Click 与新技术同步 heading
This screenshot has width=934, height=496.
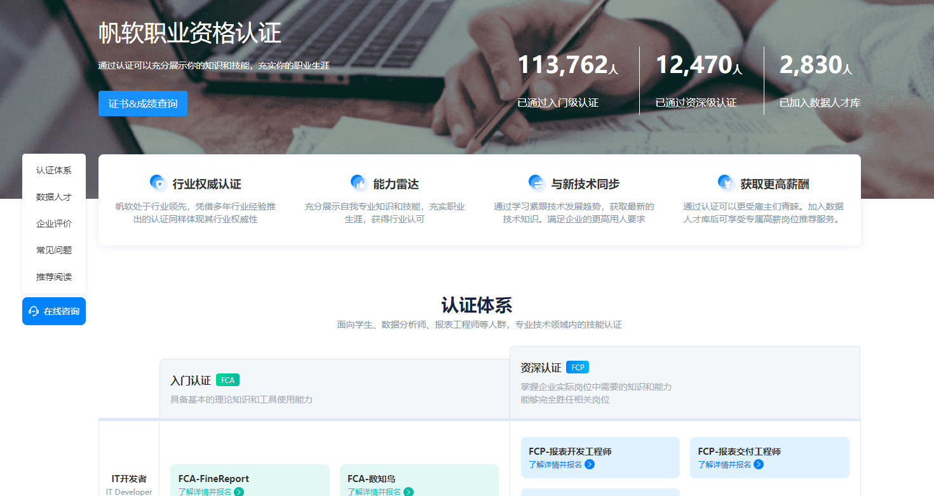click(x=585, y=184)
